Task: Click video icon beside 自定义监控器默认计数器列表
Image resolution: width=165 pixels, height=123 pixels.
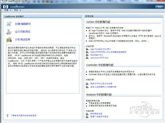Action: pyautogui.click(x=87, y=87)
